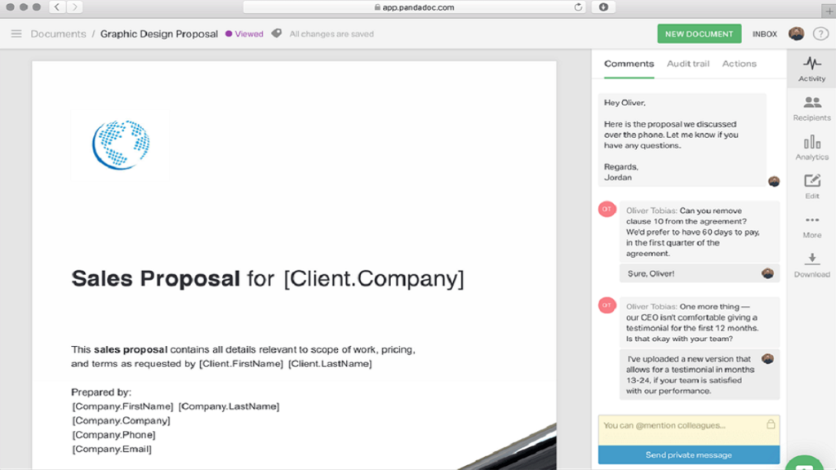
Task: Open the Analytics panel
Action: coord(812,148)
